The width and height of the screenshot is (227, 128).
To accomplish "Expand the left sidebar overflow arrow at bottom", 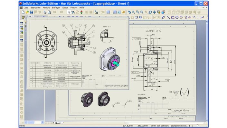I will [23, 123].
